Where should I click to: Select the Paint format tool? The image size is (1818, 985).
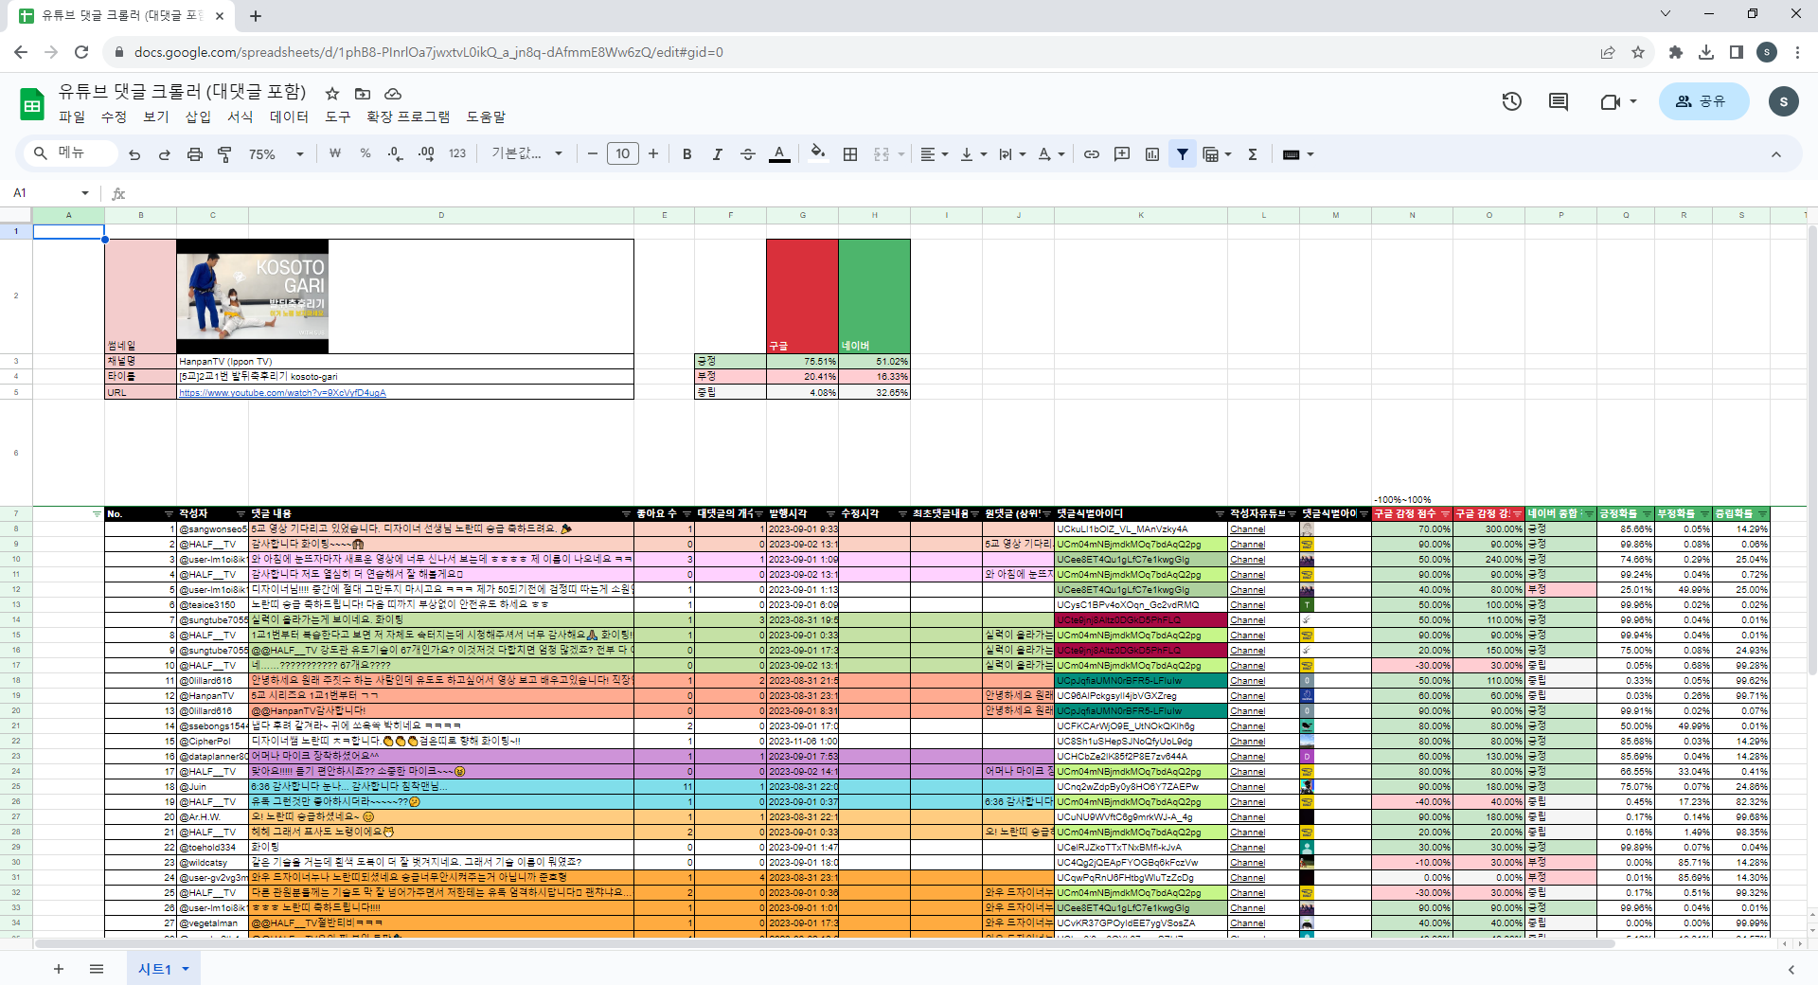tap(224, 154)
